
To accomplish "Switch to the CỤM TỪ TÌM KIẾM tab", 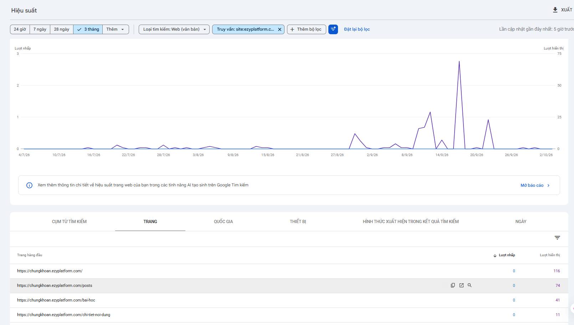I will (x=69, y=222).
